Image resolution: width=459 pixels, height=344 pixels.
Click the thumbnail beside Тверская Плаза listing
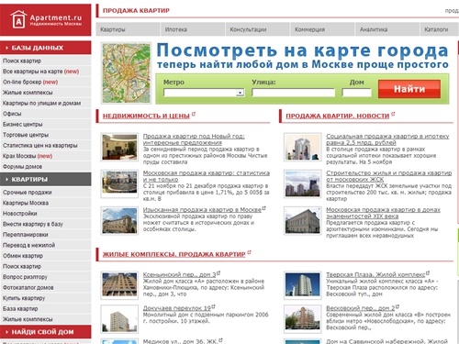pos(303,285)
